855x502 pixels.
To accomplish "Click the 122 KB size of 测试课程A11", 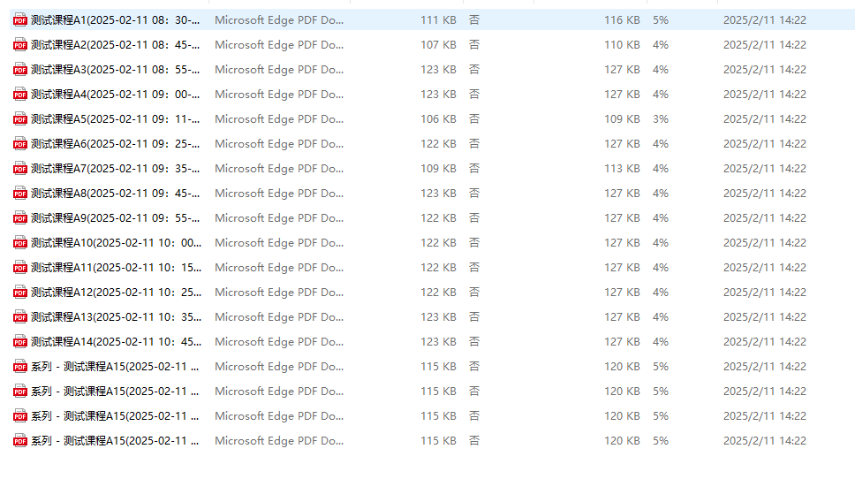I will tap(438, 268).
